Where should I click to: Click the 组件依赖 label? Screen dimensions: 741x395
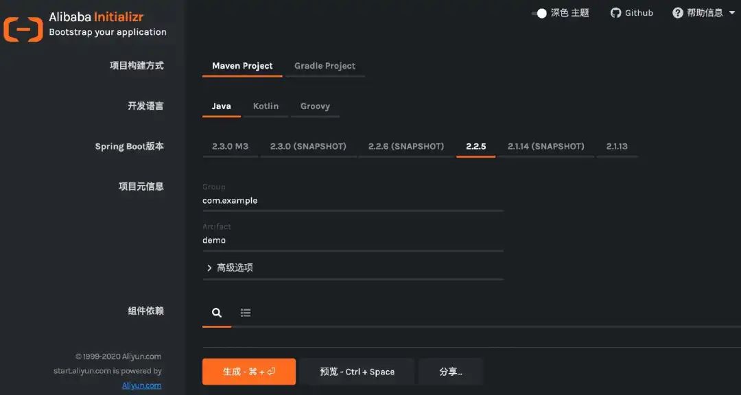point(145,311)
